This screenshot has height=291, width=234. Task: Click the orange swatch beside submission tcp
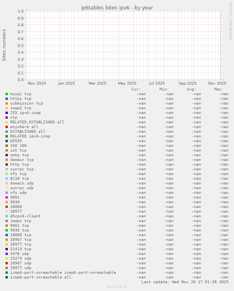[x=7, y=103]
